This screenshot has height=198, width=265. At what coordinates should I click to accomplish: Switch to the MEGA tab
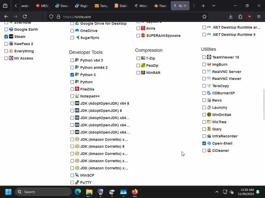click(x=42, y=6)
